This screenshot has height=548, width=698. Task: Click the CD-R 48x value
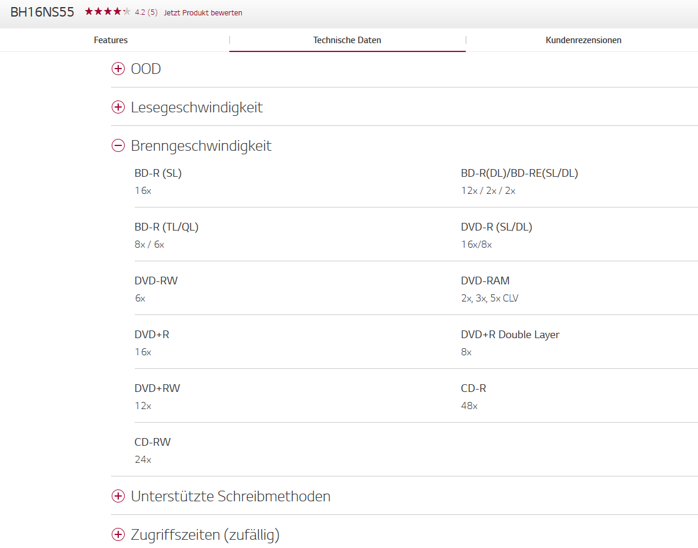coord(469,406)
